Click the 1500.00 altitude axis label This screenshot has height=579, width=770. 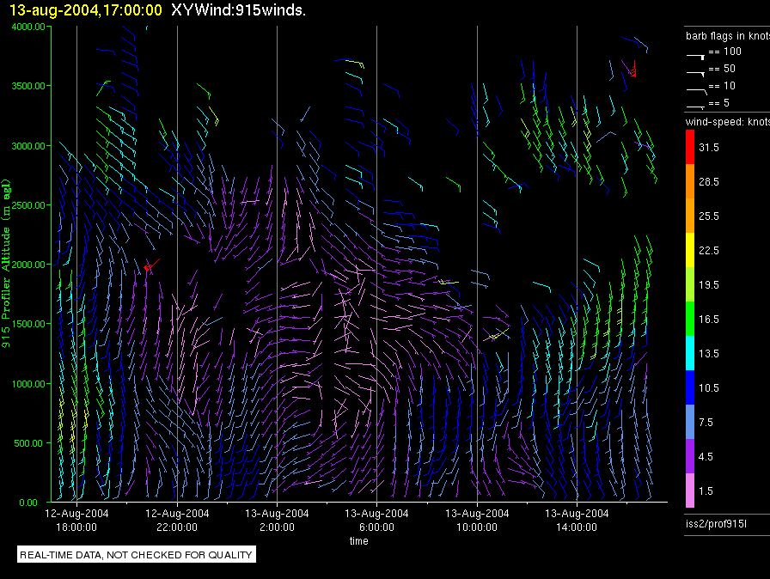pos(28,324)
